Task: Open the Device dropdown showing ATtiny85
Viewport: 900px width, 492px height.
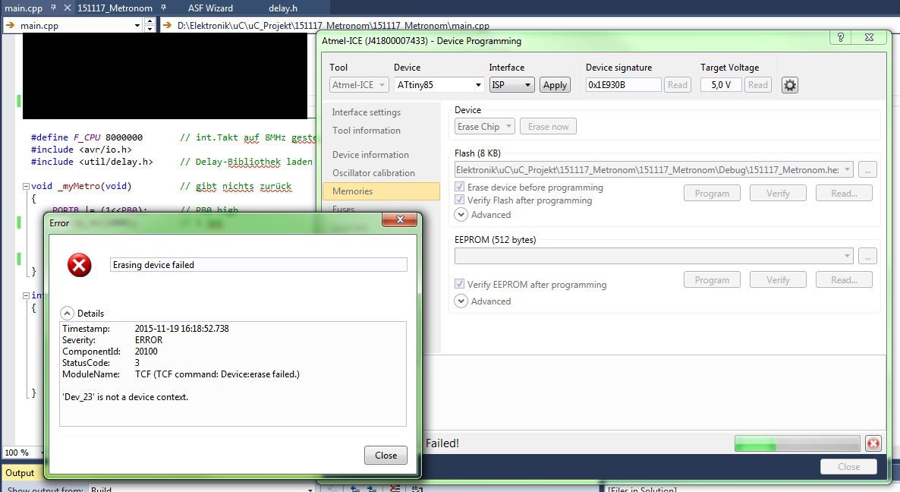Action: coord(439,85)
